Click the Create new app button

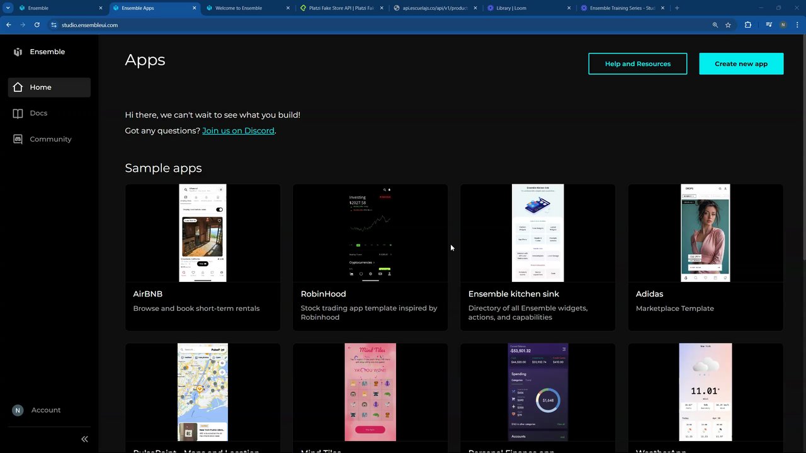(x=741, y=64)
